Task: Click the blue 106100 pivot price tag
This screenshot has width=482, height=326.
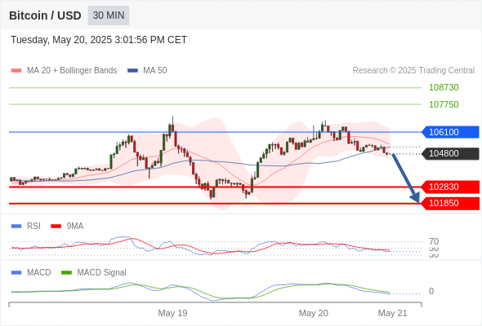Action: (450, 132)
